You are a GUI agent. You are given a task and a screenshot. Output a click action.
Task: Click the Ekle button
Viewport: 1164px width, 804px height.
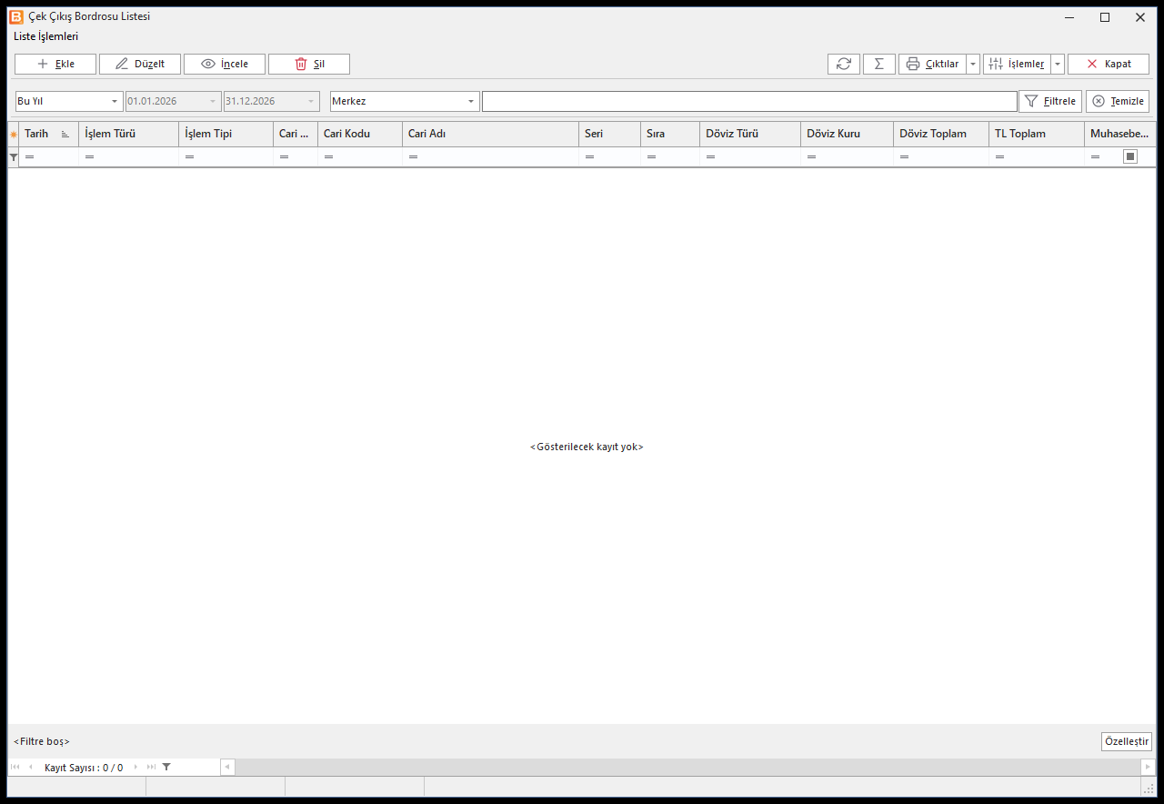coord(55,64)
